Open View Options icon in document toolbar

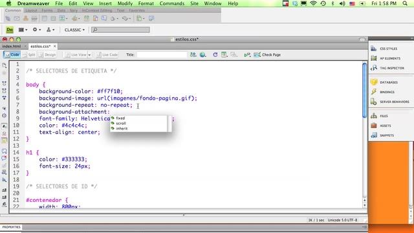(x=224, y=54)
